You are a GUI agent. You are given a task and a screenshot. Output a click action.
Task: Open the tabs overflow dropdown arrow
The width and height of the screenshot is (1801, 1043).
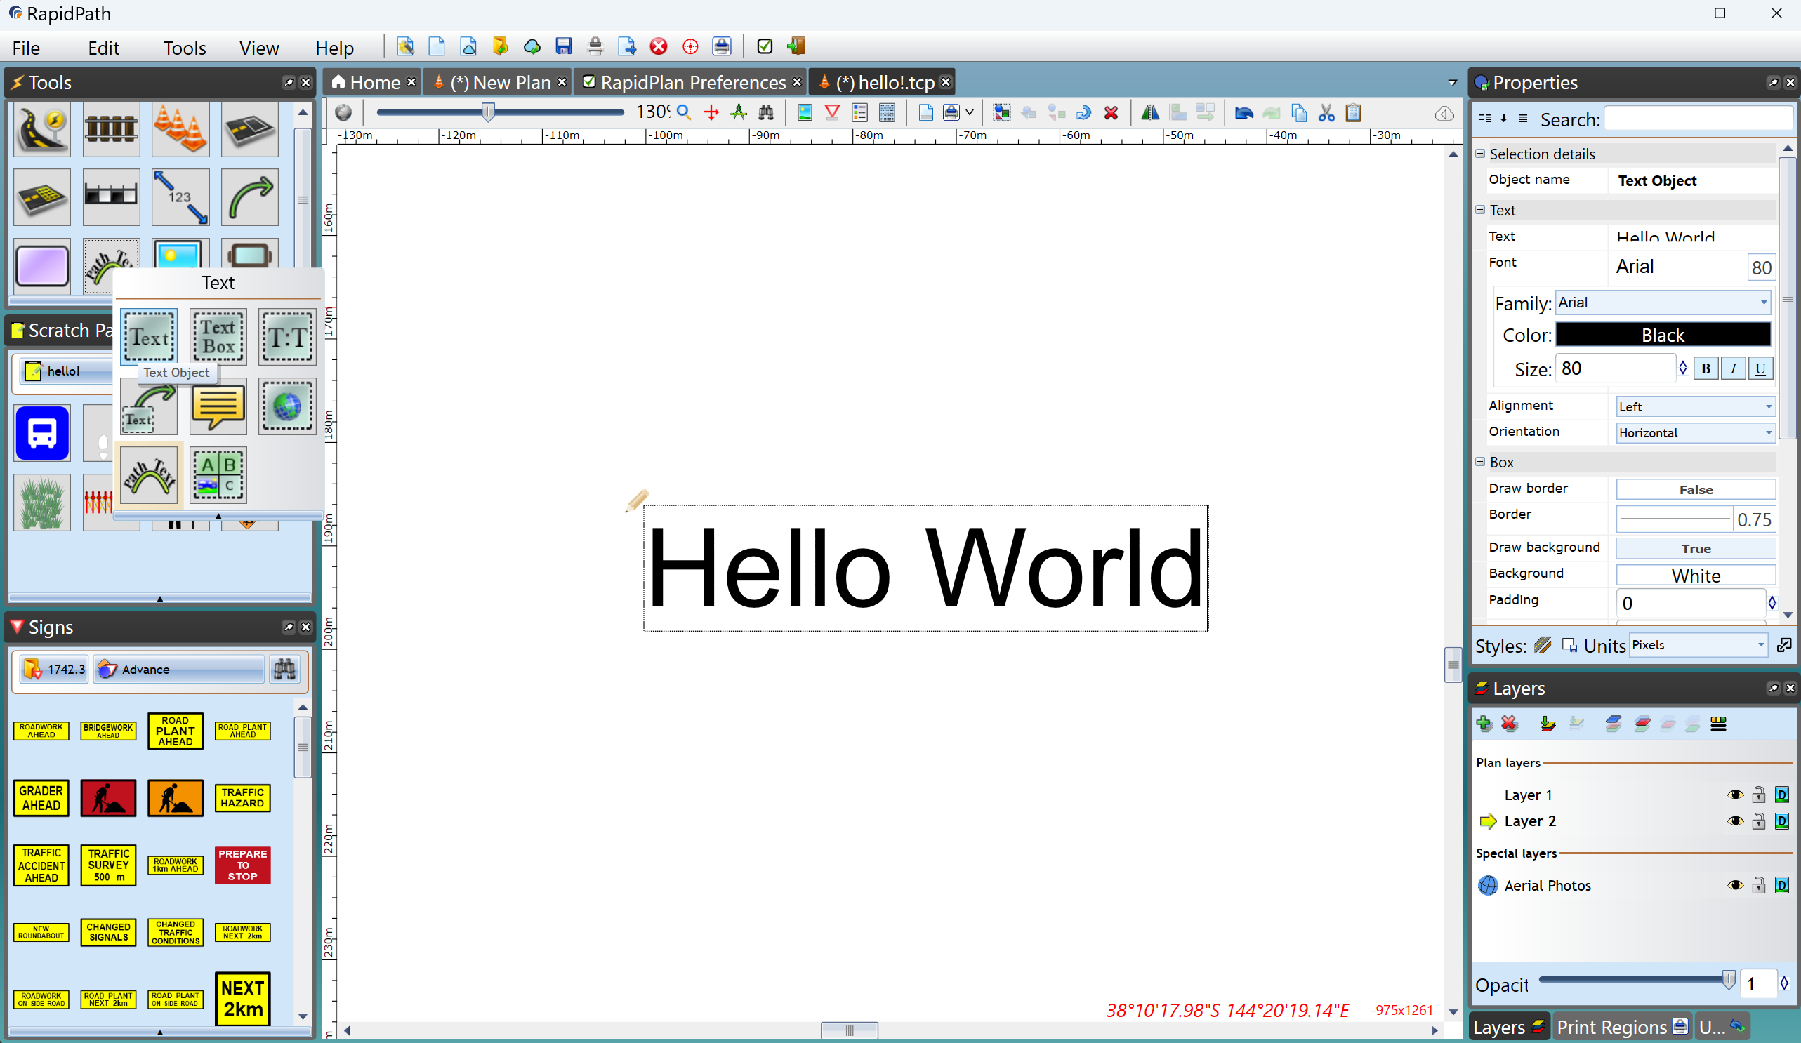tap(1452, 83)
